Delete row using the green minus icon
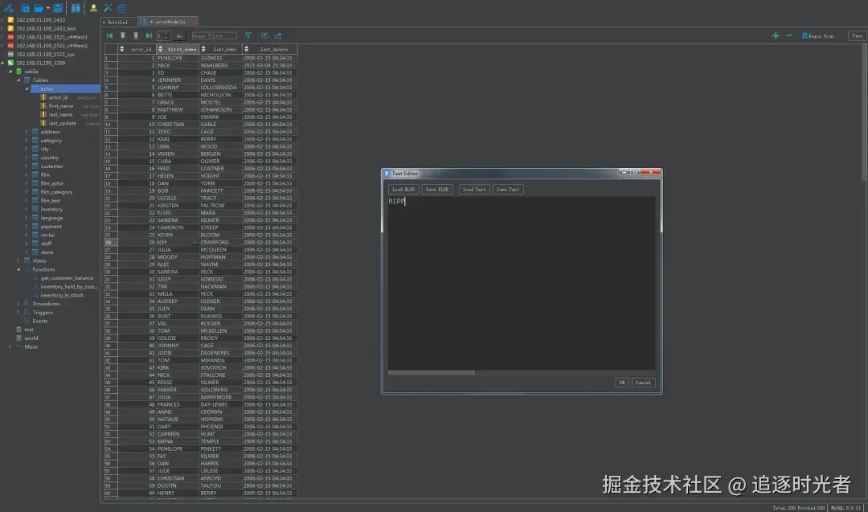 pyautogui.click(x=788, y=35)
